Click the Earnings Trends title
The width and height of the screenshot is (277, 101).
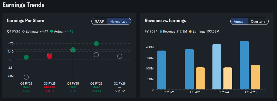point(23,5)
